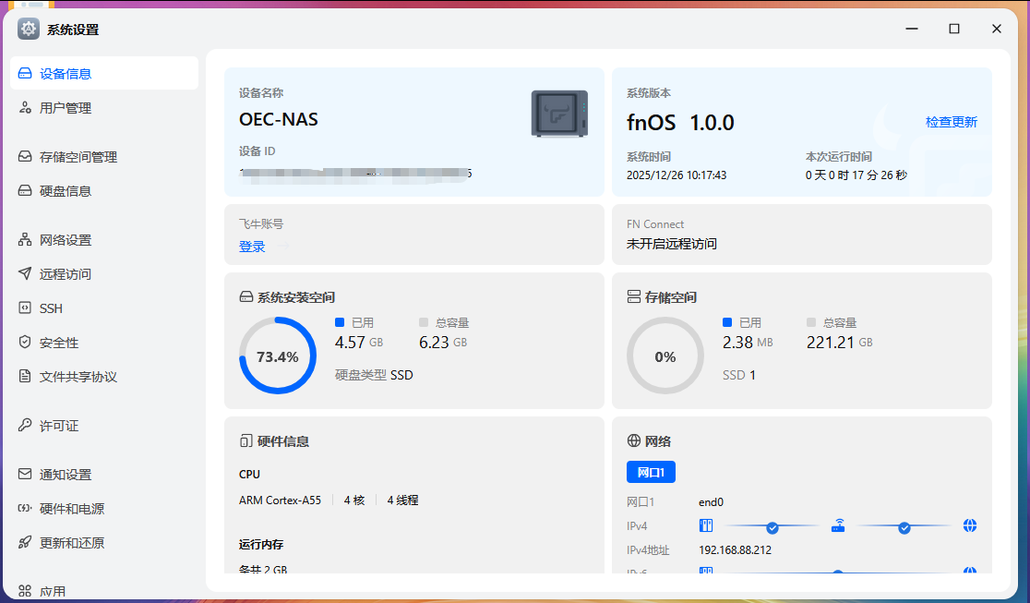Click the globe icon on the IPv4 row
Viewport: 1030px width, 603px height.
970,525
